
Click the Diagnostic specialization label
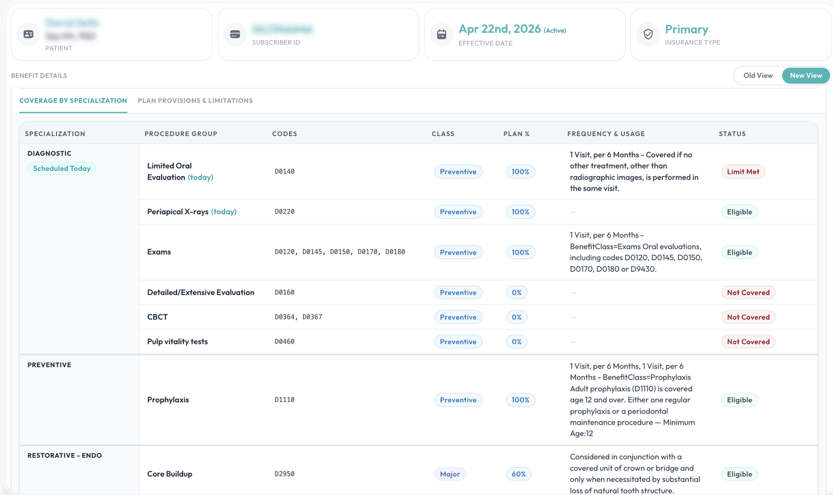[x=49, y=154]
